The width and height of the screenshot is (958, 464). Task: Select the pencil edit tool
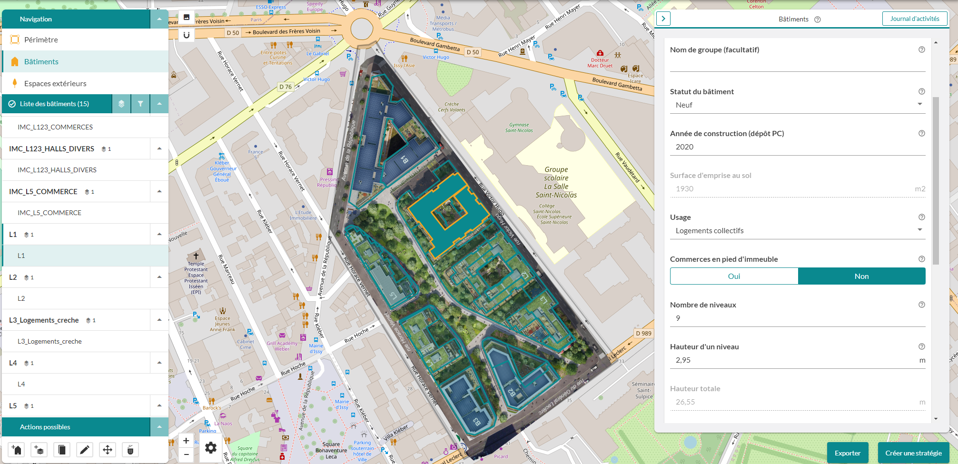click(85, 450)
